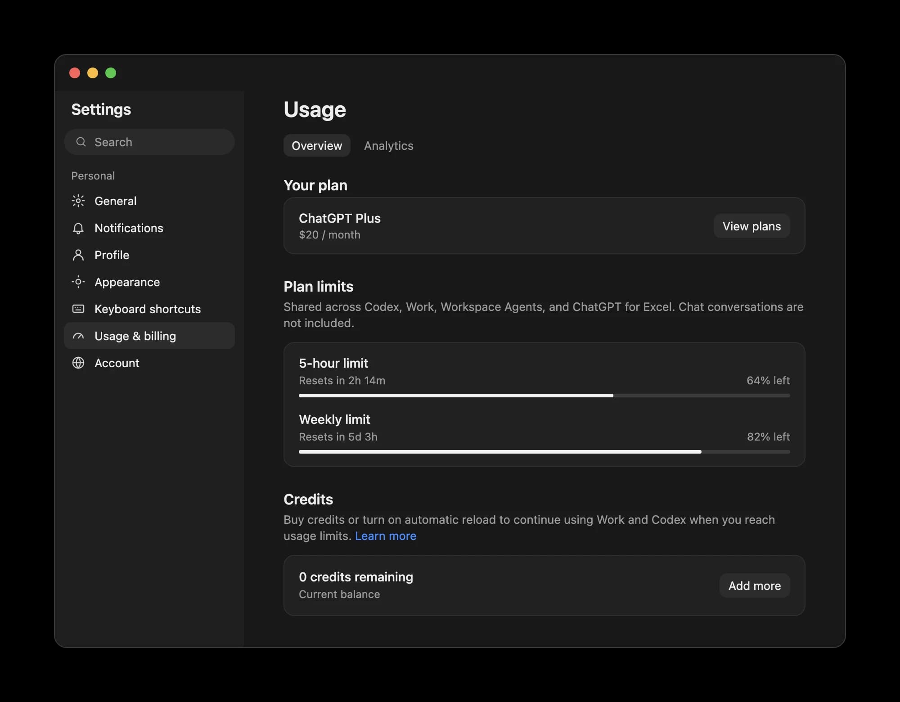Click the 5-hour limit progress bar
900x702 pixels.
544,396
